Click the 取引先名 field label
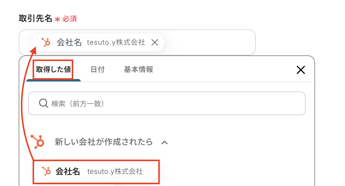The image size is (345, 186). pyautogui.click(x=35, y=19)
